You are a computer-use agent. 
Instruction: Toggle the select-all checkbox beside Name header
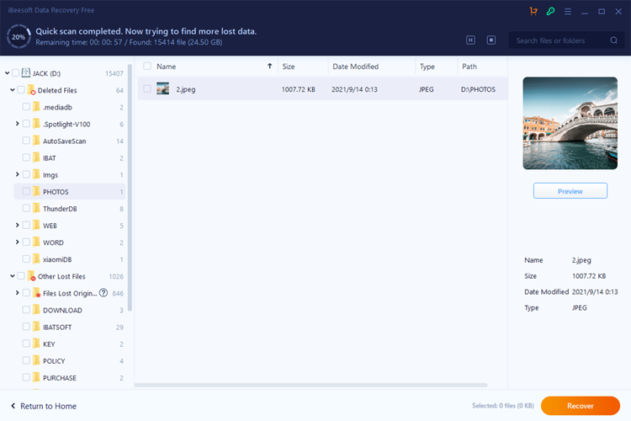click(x=147, y=66)
